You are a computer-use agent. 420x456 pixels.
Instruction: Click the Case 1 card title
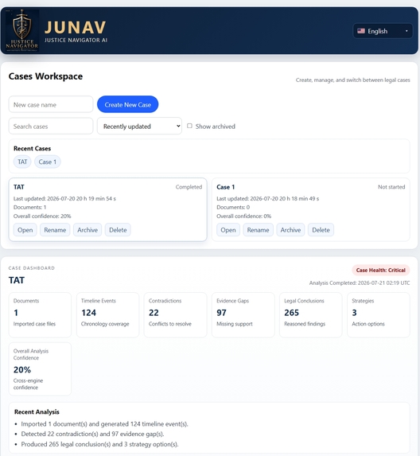point(226,187)
